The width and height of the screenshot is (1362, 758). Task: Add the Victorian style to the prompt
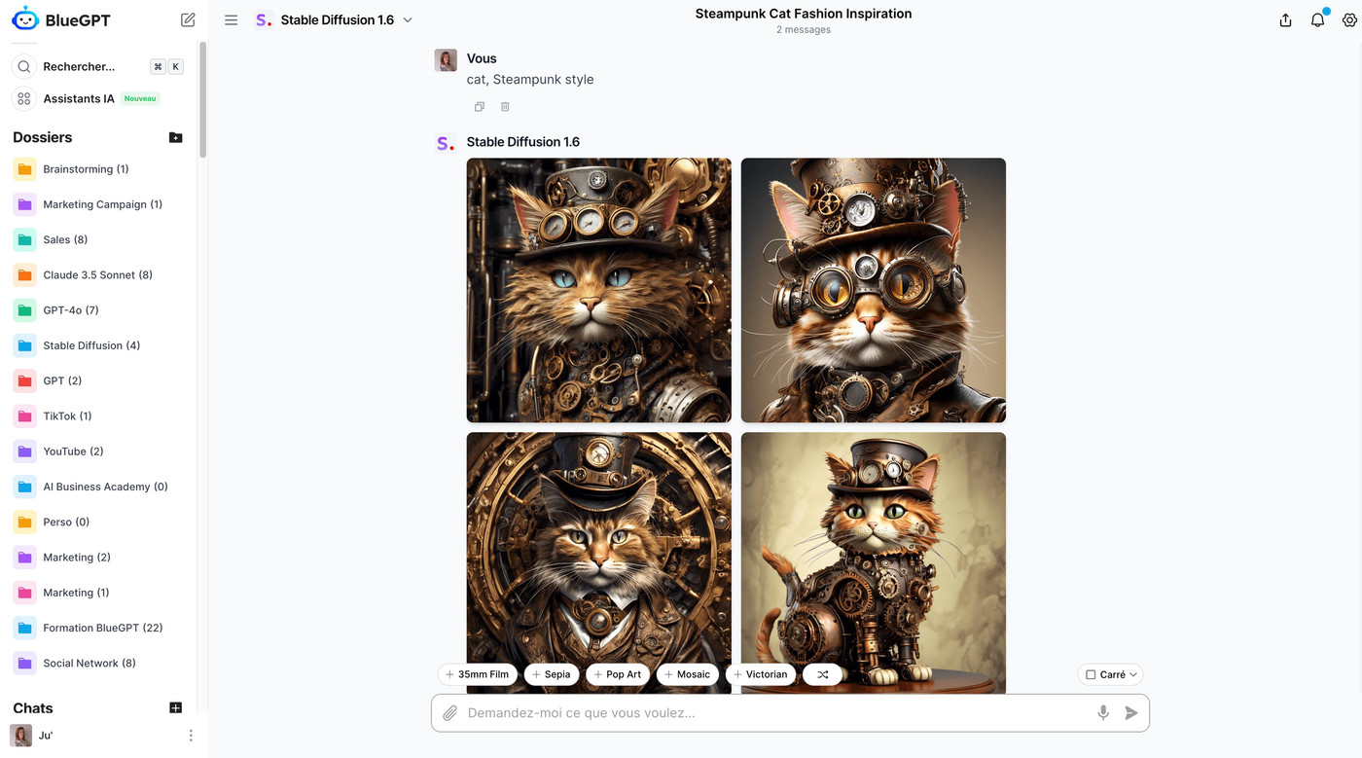[761, 673]
